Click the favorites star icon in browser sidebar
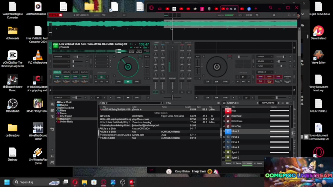333x187 pixels. click(x=52, y=104)
